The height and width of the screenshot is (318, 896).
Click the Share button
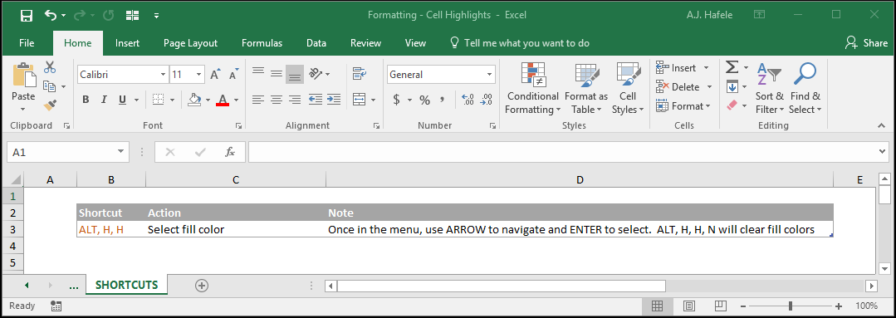pyautogui.click(x=866, y=43)
